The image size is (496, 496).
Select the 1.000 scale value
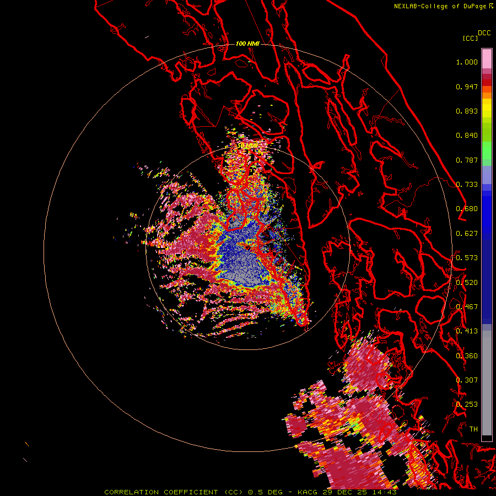coord(467,62)
